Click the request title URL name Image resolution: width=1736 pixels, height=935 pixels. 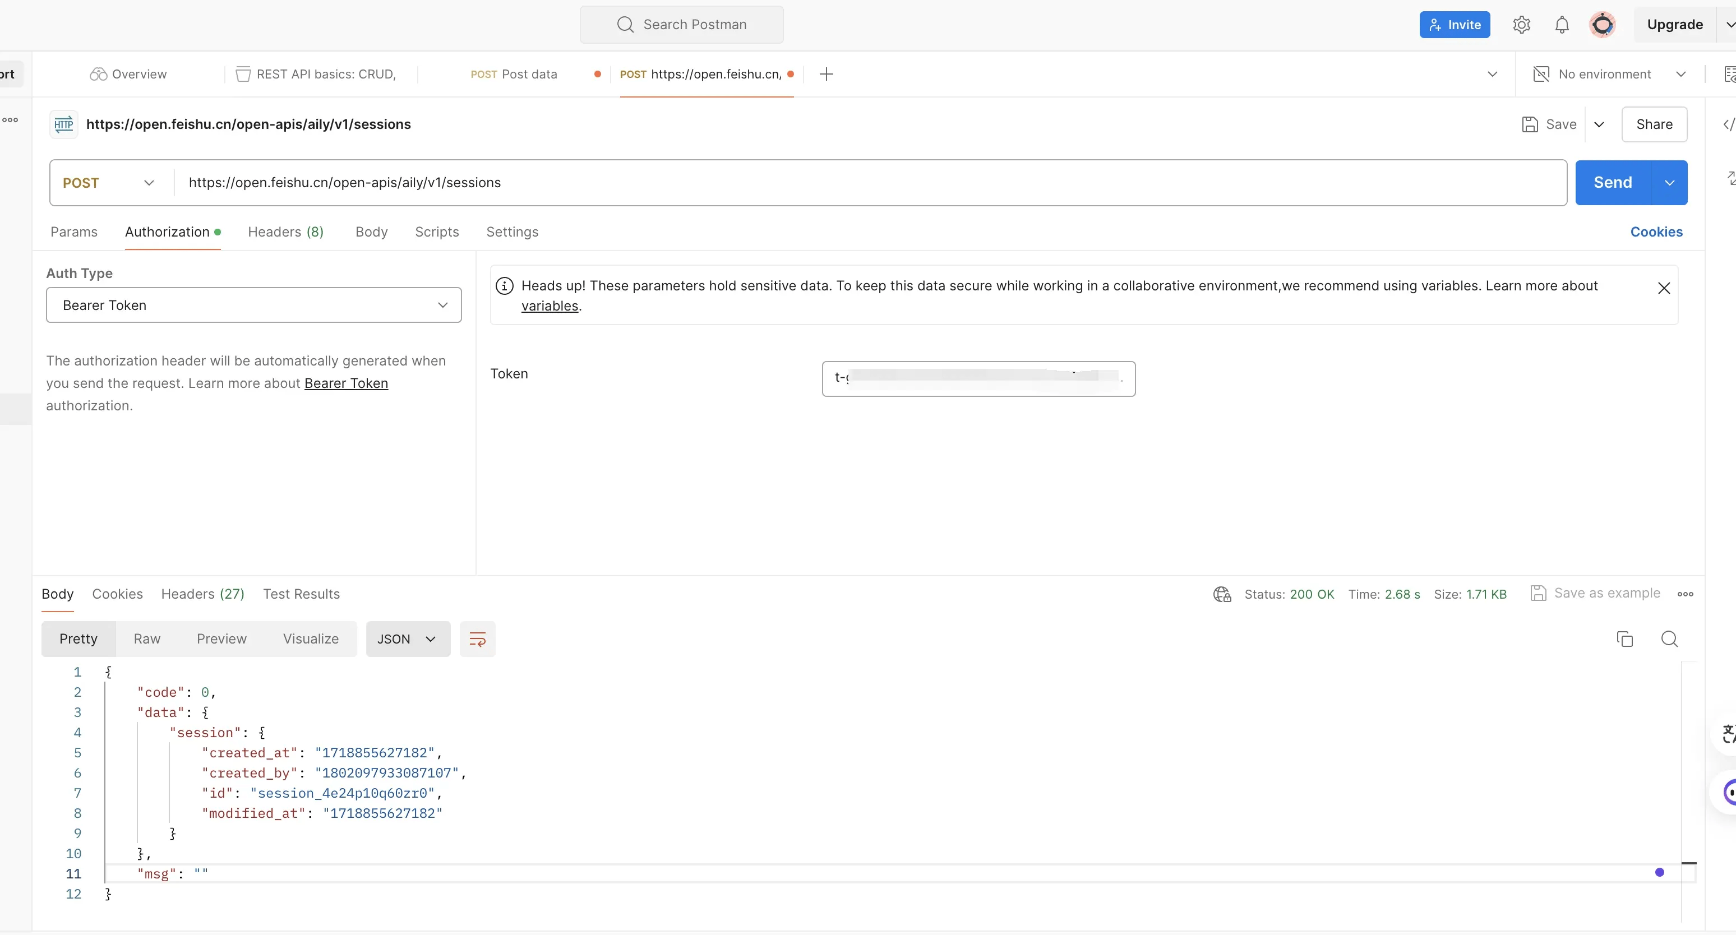[248, 124]
